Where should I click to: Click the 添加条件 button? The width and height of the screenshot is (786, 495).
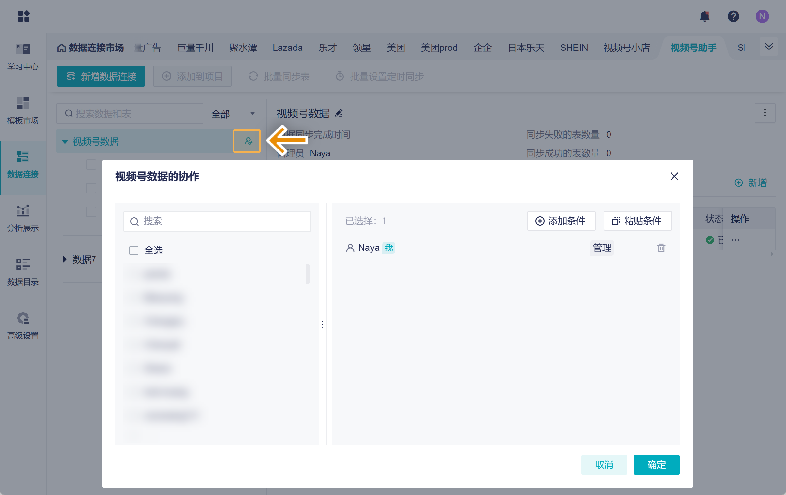click(x=561, y=221)
